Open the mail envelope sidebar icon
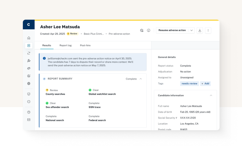The width and height of the screenshot is (242, 155). pos(29,120)
